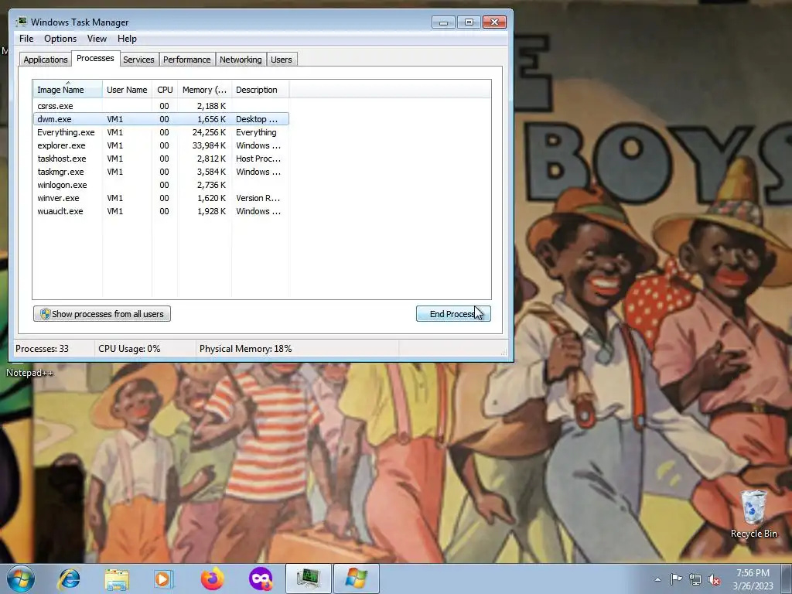Viewport: 792px width, 594px height.
Task: Open Windows Media Player taskbar icon
Action: [164, 579]
